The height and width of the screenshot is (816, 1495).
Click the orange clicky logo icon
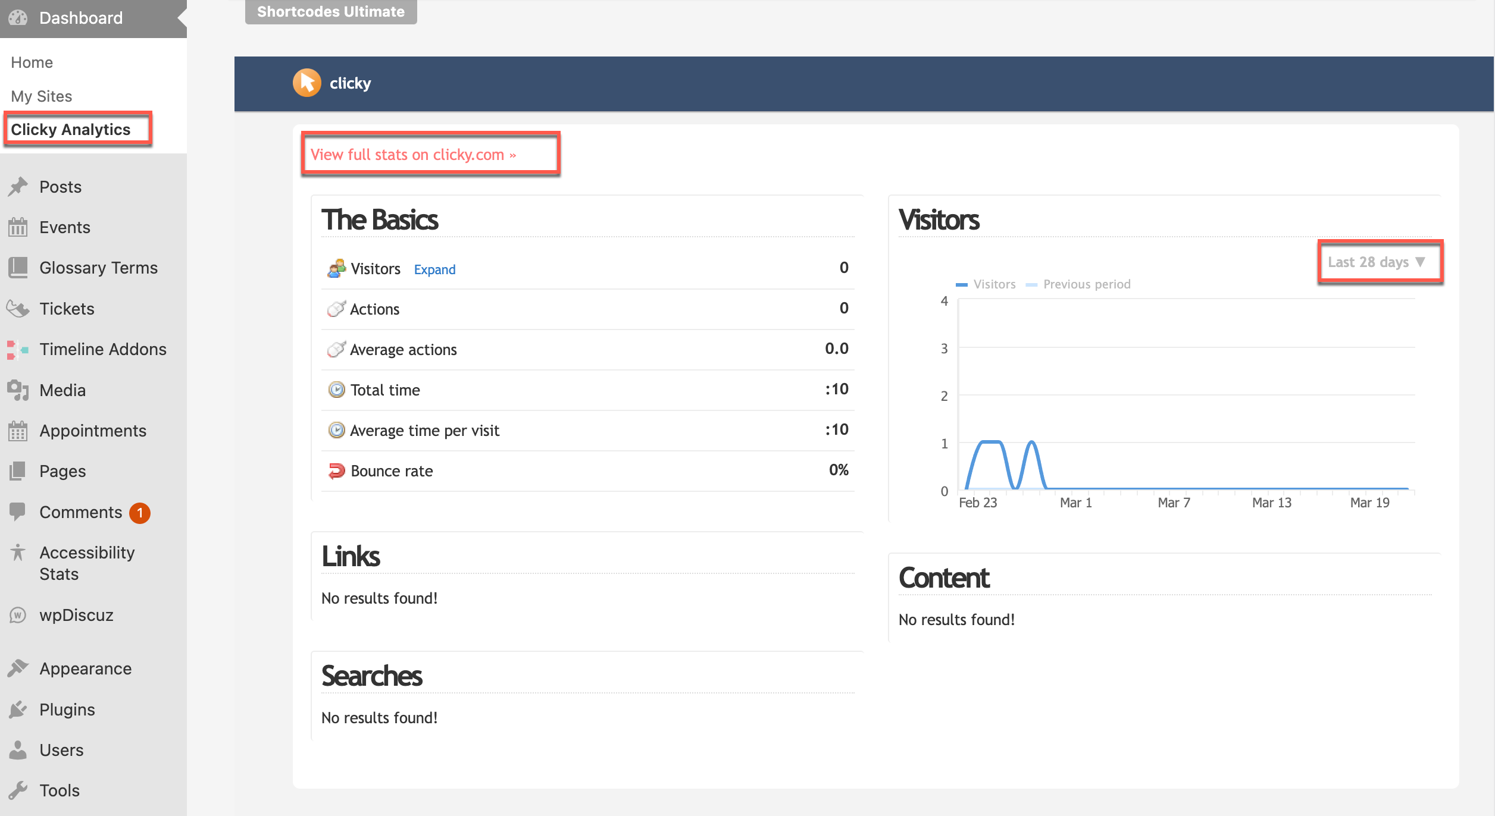pos(307,83)
